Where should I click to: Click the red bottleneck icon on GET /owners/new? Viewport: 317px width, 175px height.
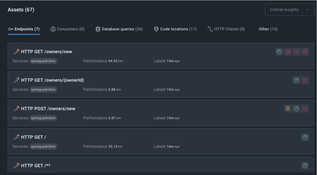pos(296,52)
